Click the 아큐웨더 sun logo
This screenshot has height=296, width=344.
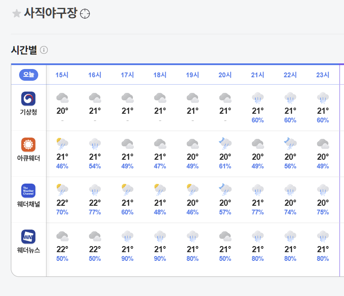tap(28, 145)
